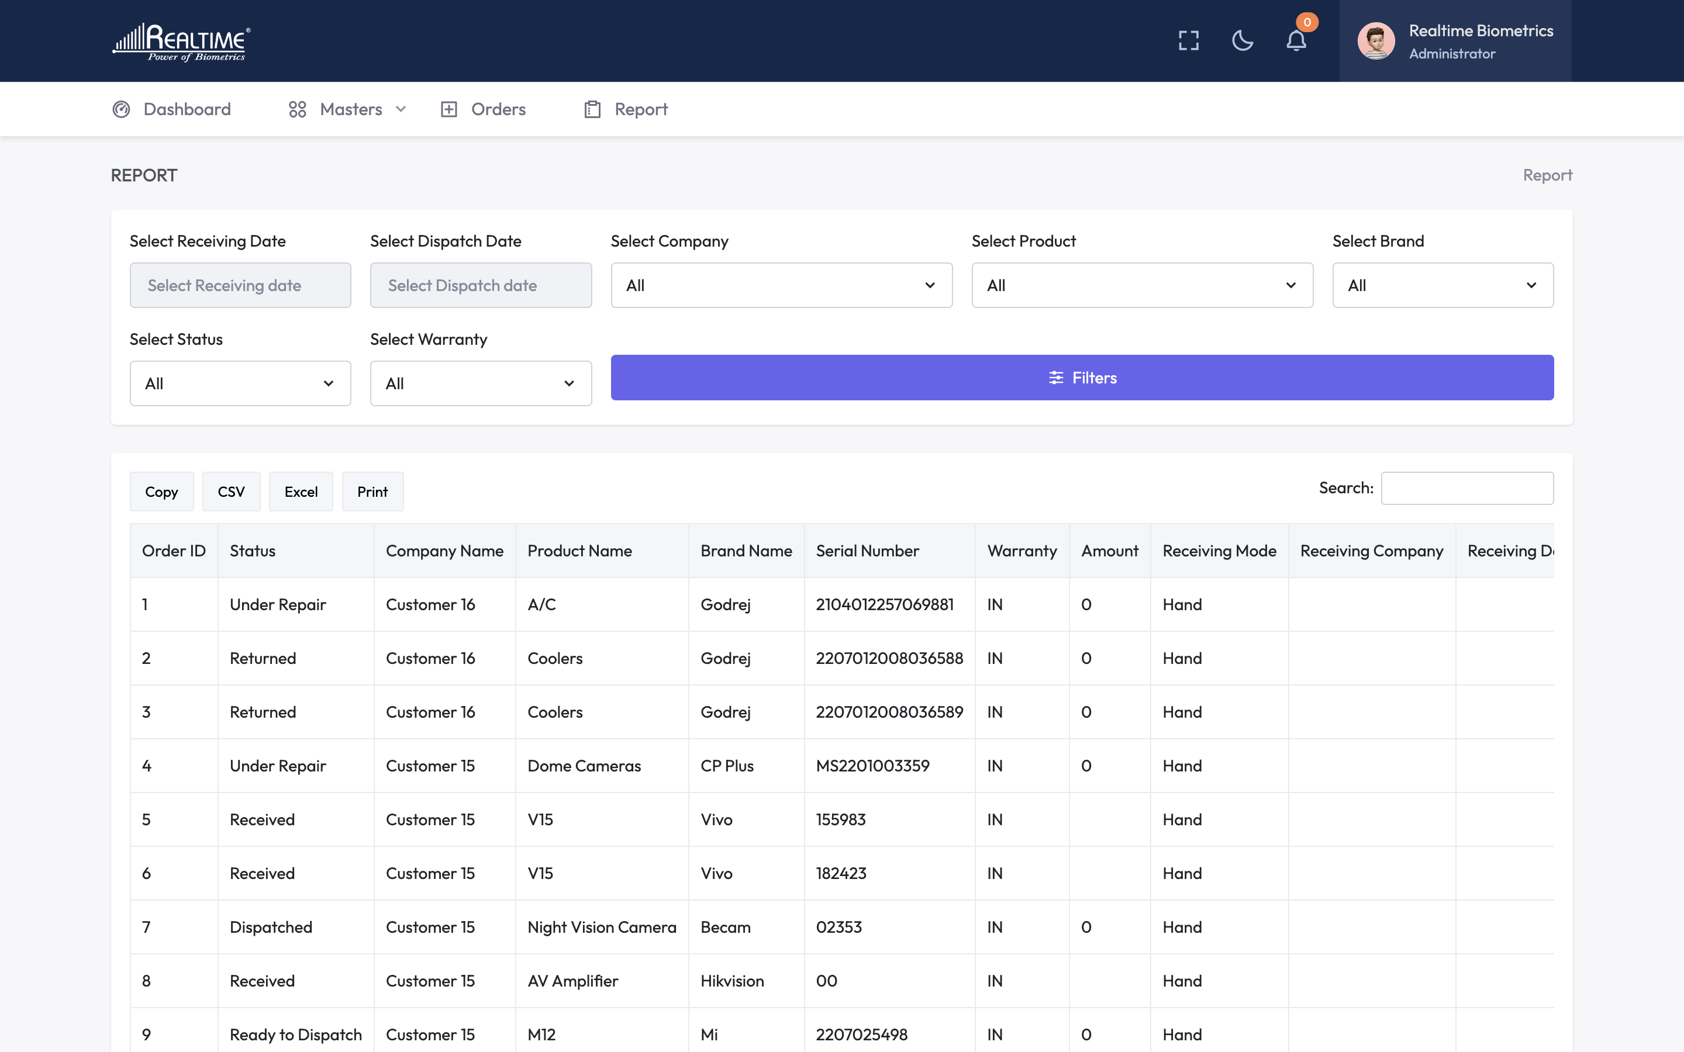1684x1052 pixels.
Task: Click the Select Receiving date field
Action: coord(240,285)
